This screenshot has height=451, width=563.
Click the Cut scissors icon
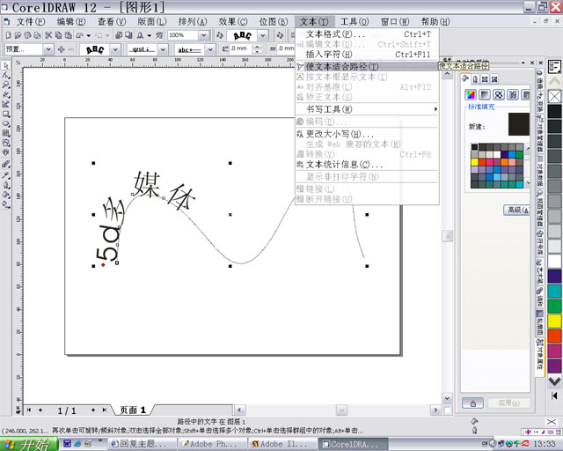pyautogui.click(x=48, y=35)
